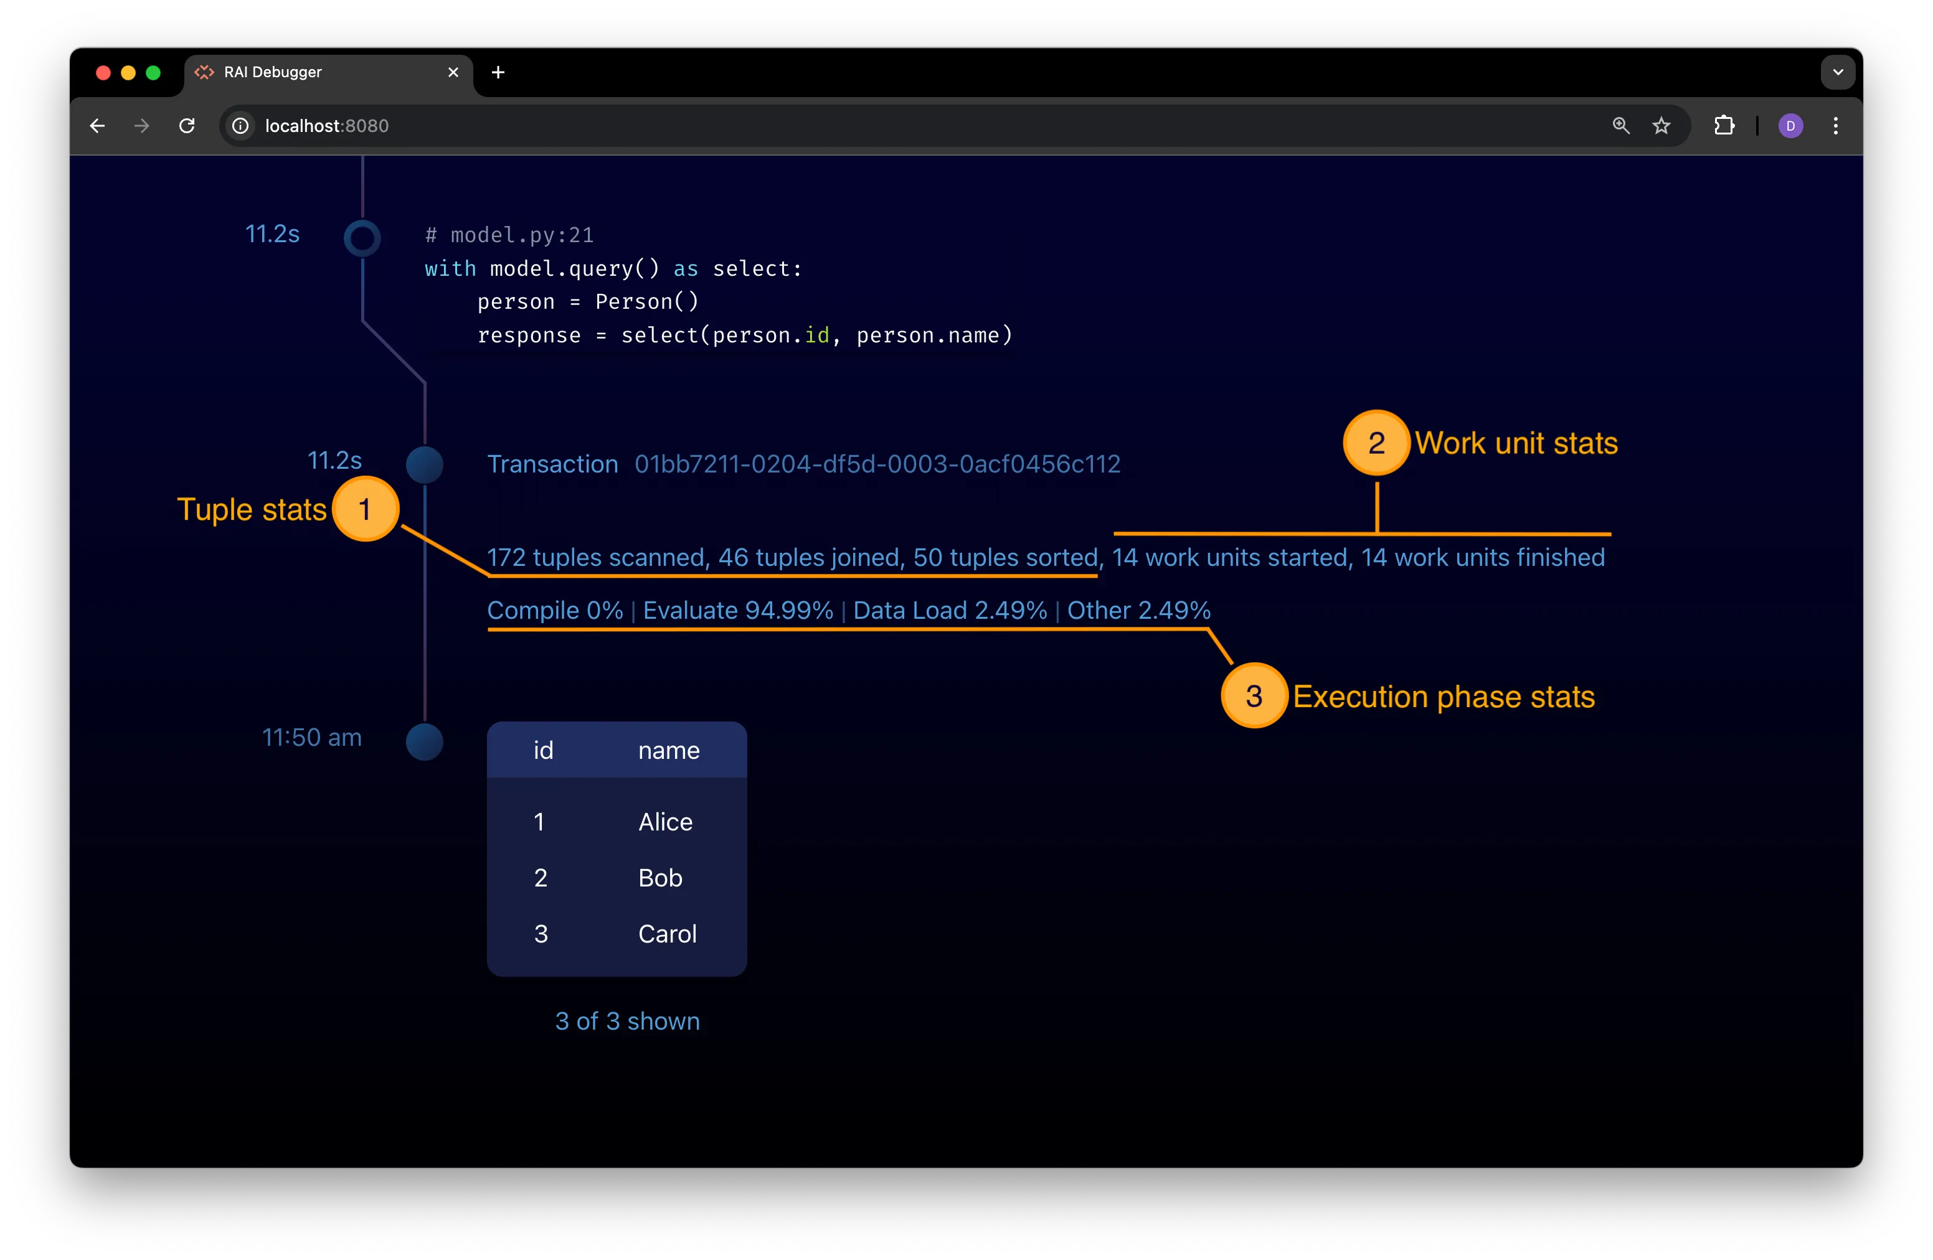The image size is (1933, 1260).
Task: Click the '3 of 3 shown' label
Action: (627, 1020)
